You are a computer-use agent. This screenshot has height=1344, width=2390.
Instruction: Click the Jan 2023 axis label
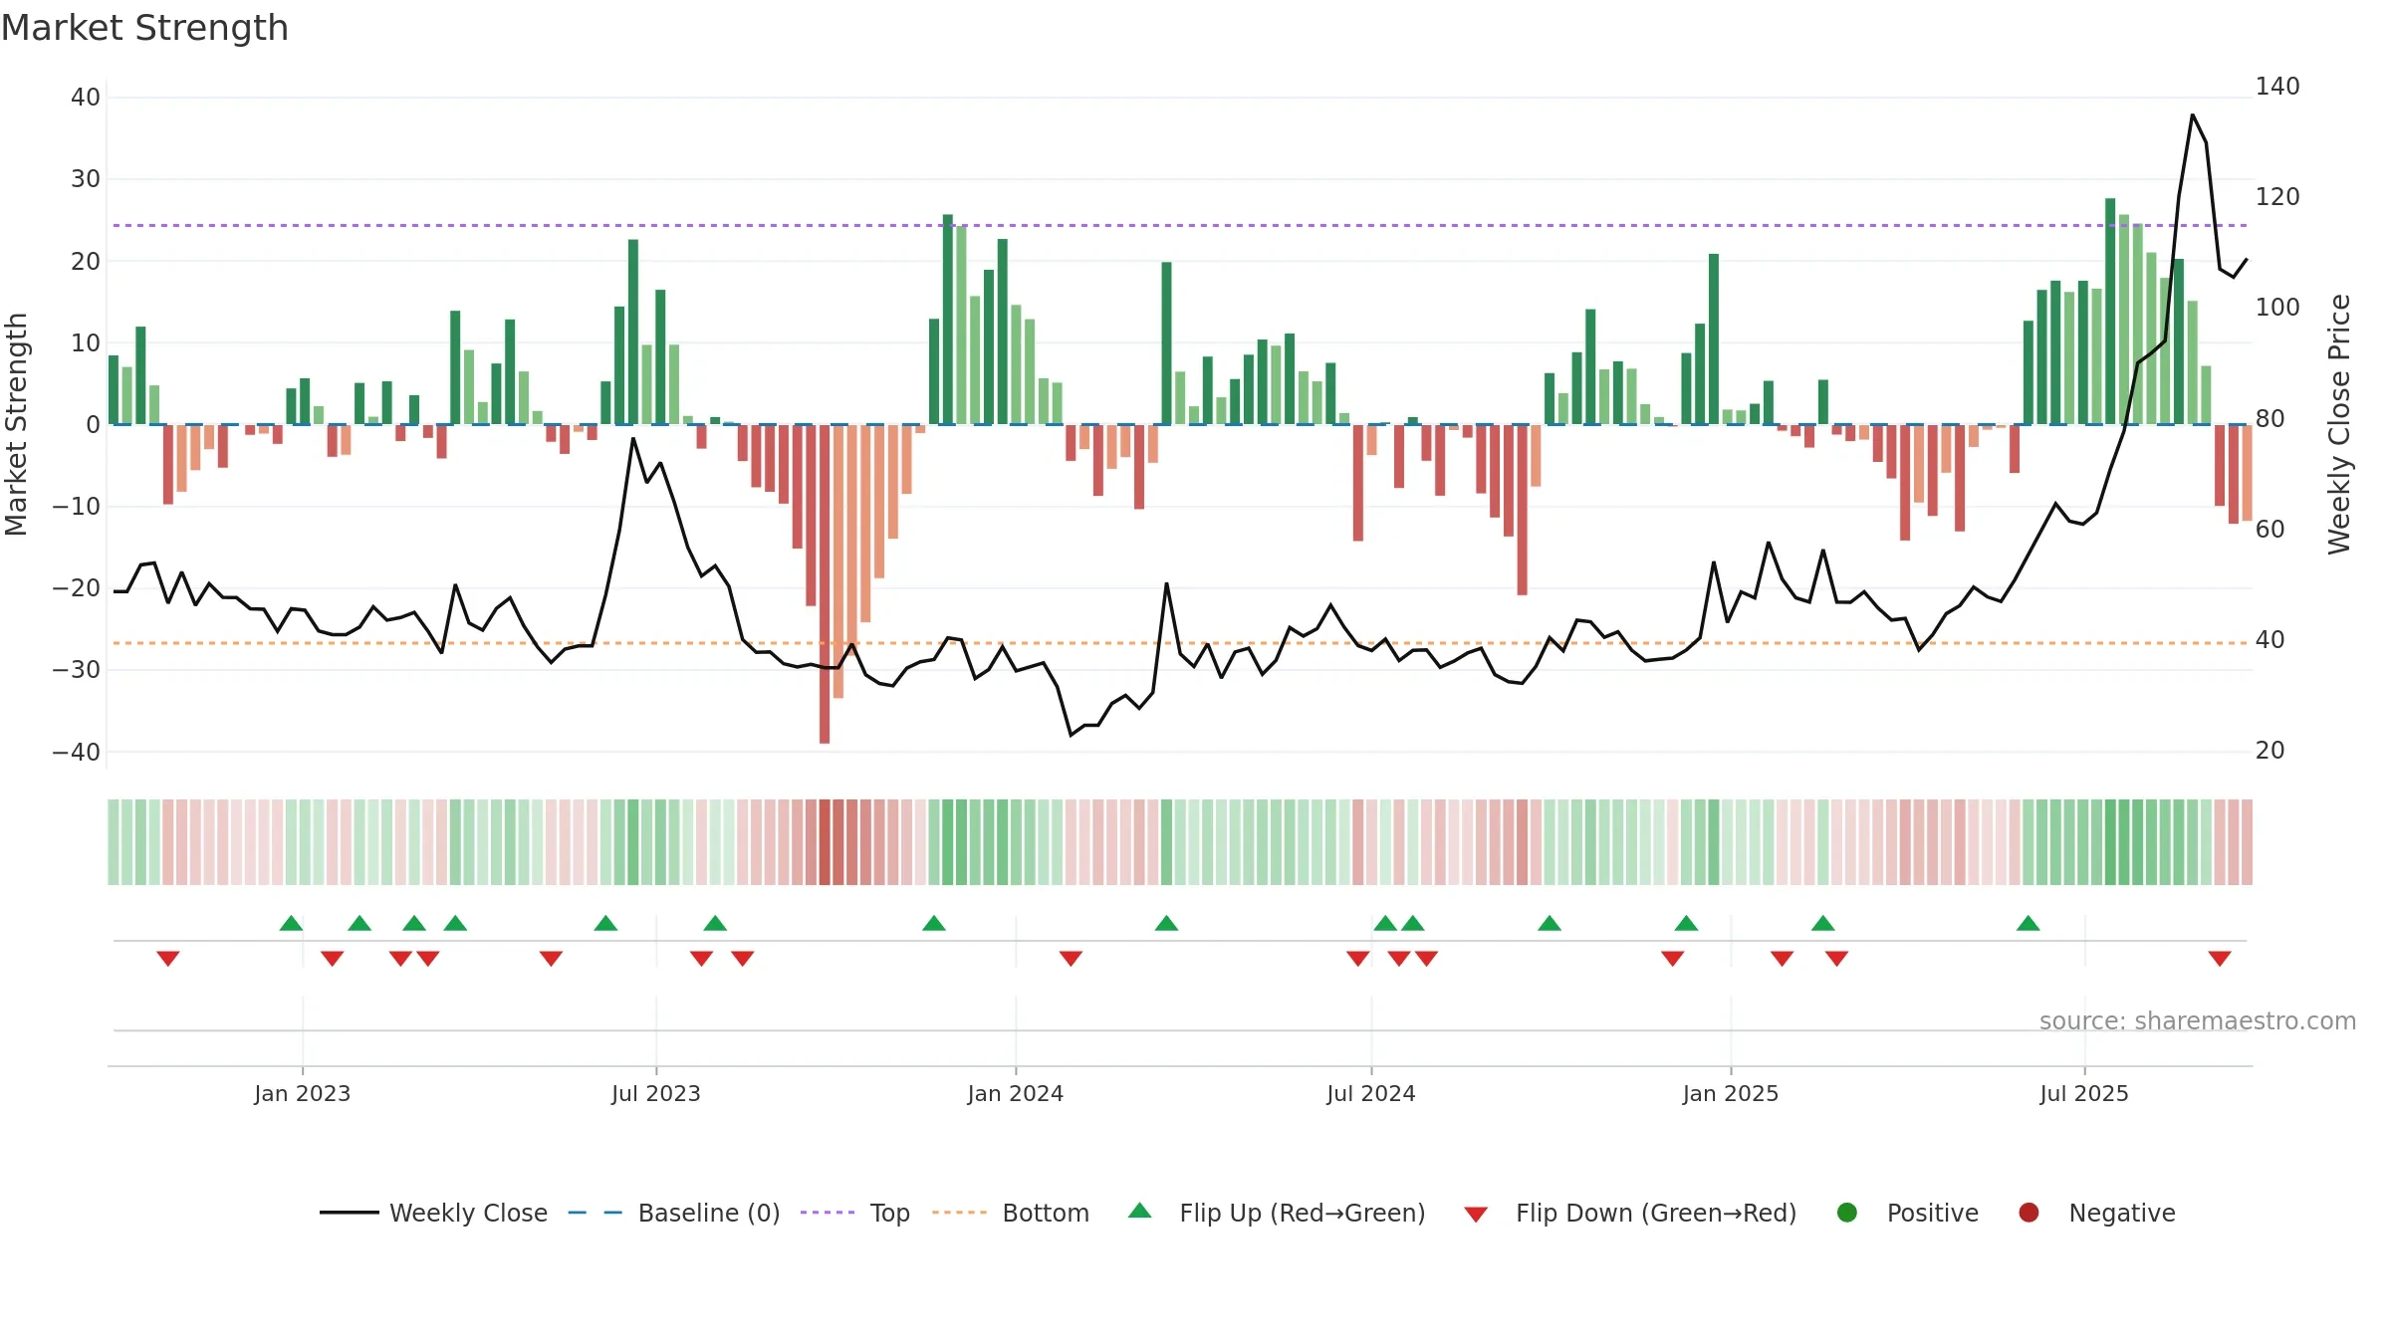(x=303, y=1093)
